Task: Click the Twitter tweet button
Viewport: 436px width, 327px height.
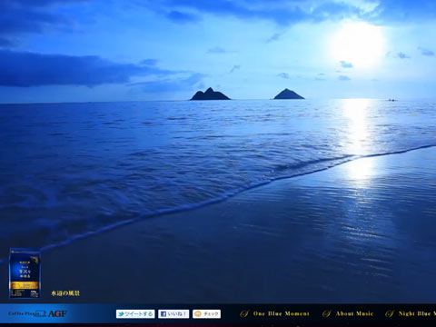Action: [x=135, y=314]
